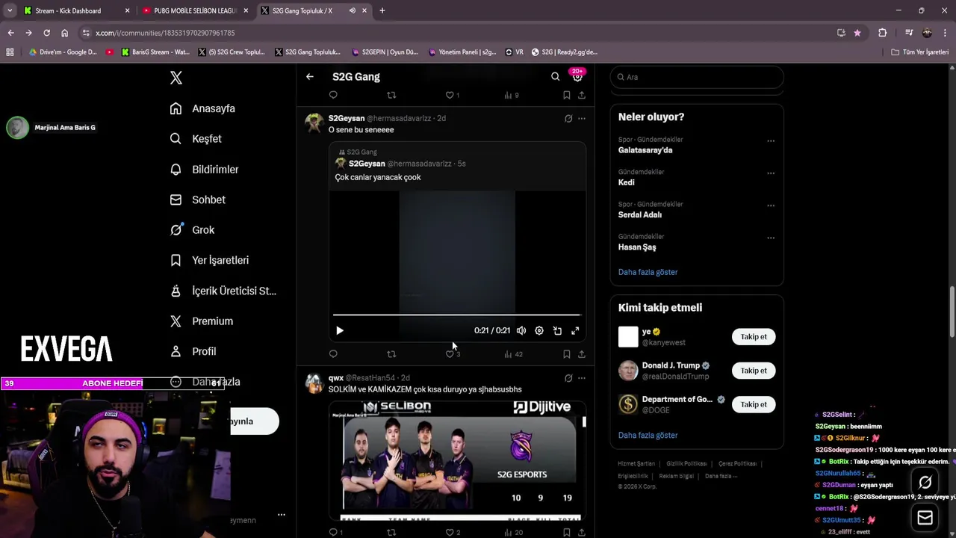Open more options for Serdal Adalı trend
Screen dimensions: 956x538
coord(771,205)
